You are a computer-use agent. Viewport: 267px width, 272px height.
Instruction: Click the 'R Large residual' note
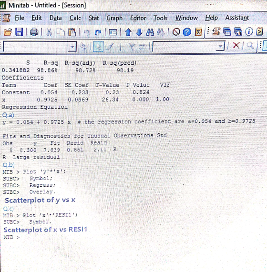[31, 157]
